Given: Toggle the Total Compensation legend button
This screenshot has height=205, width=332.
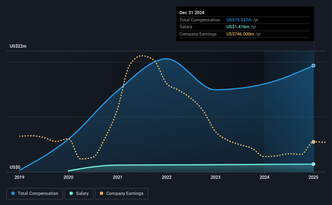Looking at the screenshot, I should (x=35, y=194).
